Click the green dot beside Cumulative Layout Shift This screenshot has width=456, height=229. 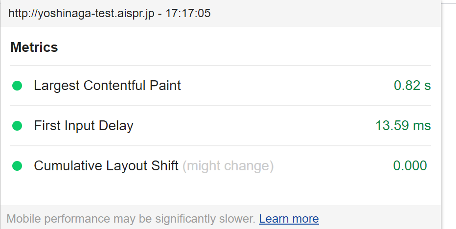coord(17,166)
